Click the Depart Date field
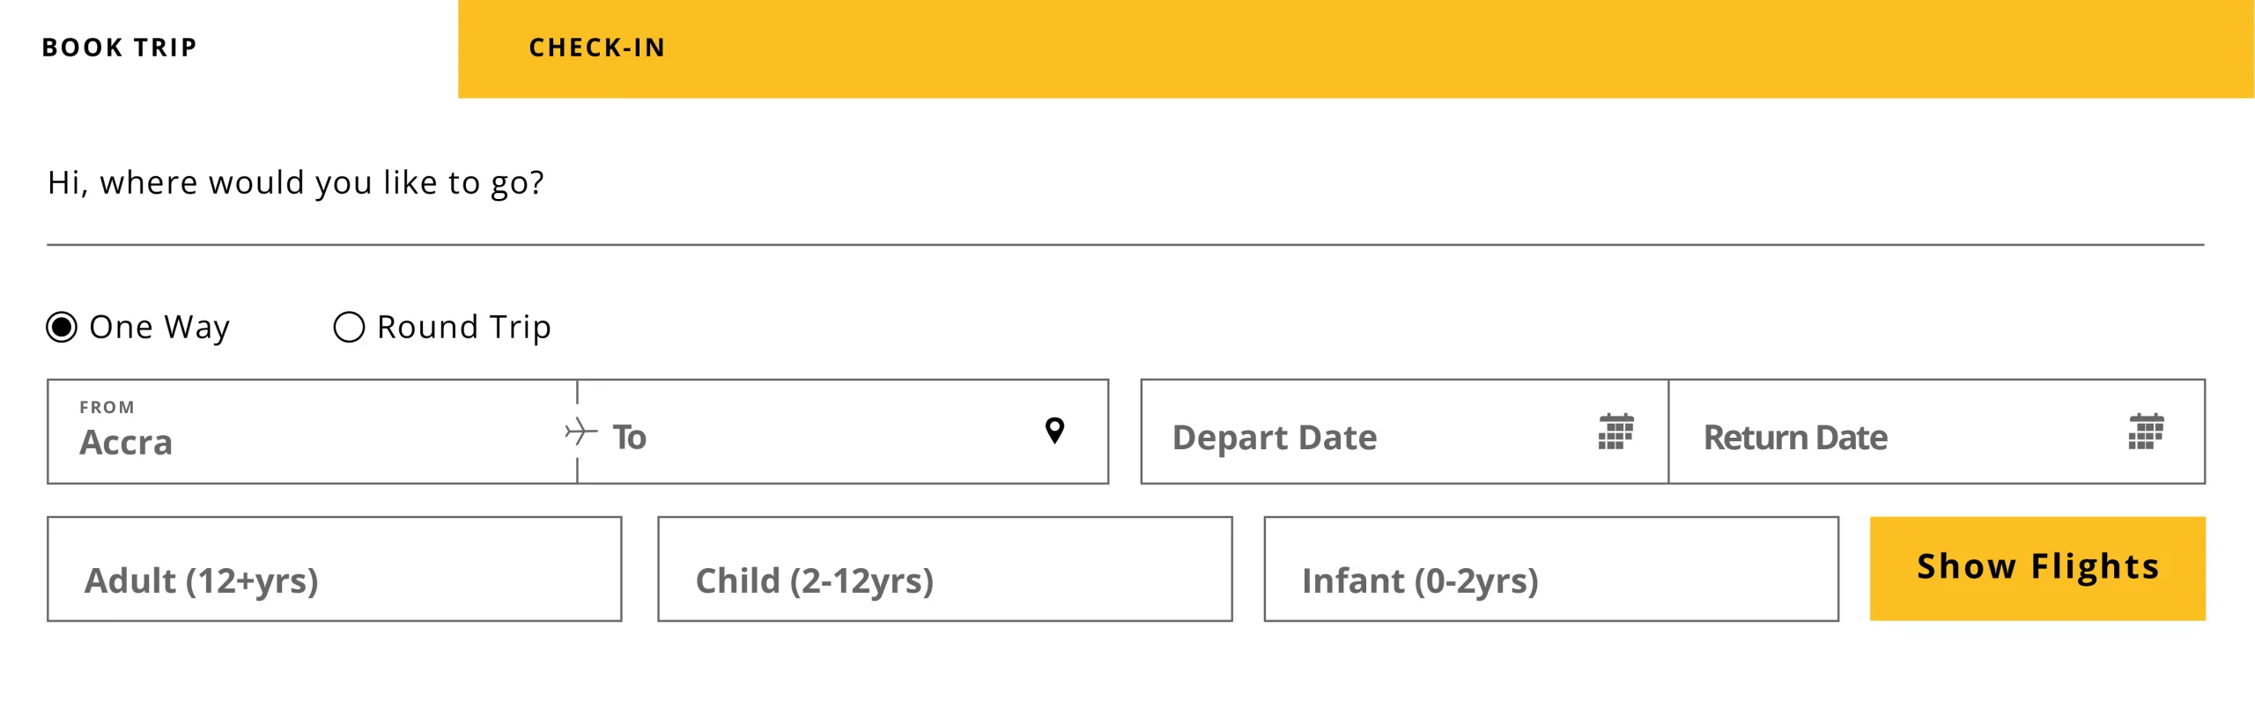The height and width of the screenshot is (702, 2255). (1374, 437)
